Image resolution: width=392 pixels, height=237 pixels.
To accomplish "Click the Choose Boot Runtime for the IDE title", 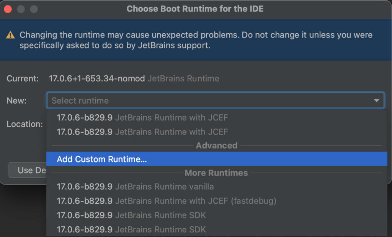I will pos(195,9).
